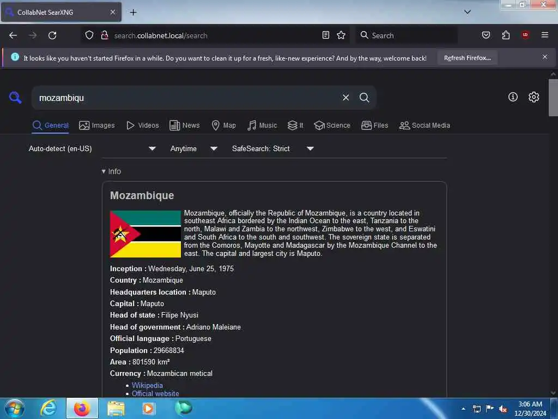The height and width of the screenshot is (419, 558).
Task: Click the padlock site security icon
Action: click(x=105, y=35)
